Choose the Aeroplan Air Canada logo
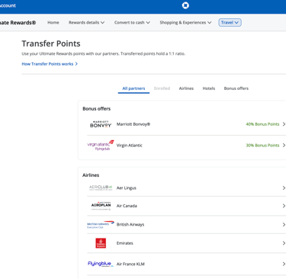This screenshot has width=286, height=279. pos(101,206)
